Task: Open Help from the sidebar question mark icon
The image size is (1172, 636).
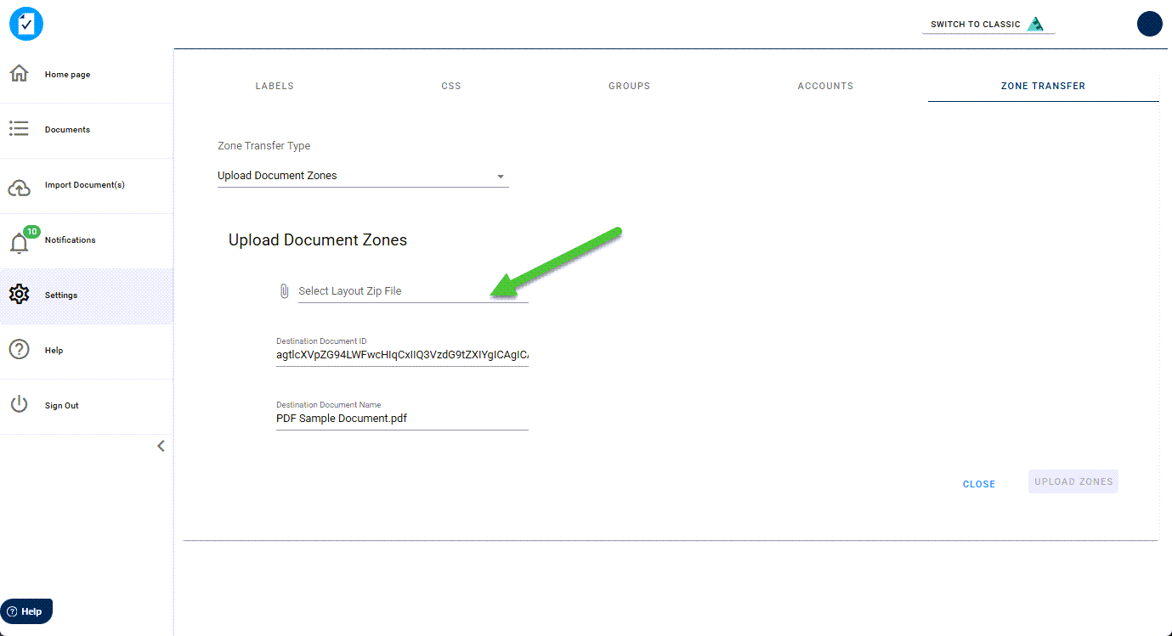Action: pyautogui.click(x=18, y=350)
